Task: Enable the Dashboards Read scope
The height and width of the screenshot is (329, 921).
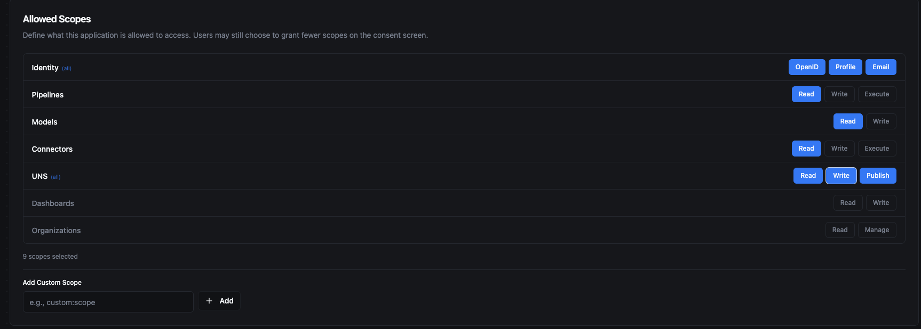Action: click(847, 203)
